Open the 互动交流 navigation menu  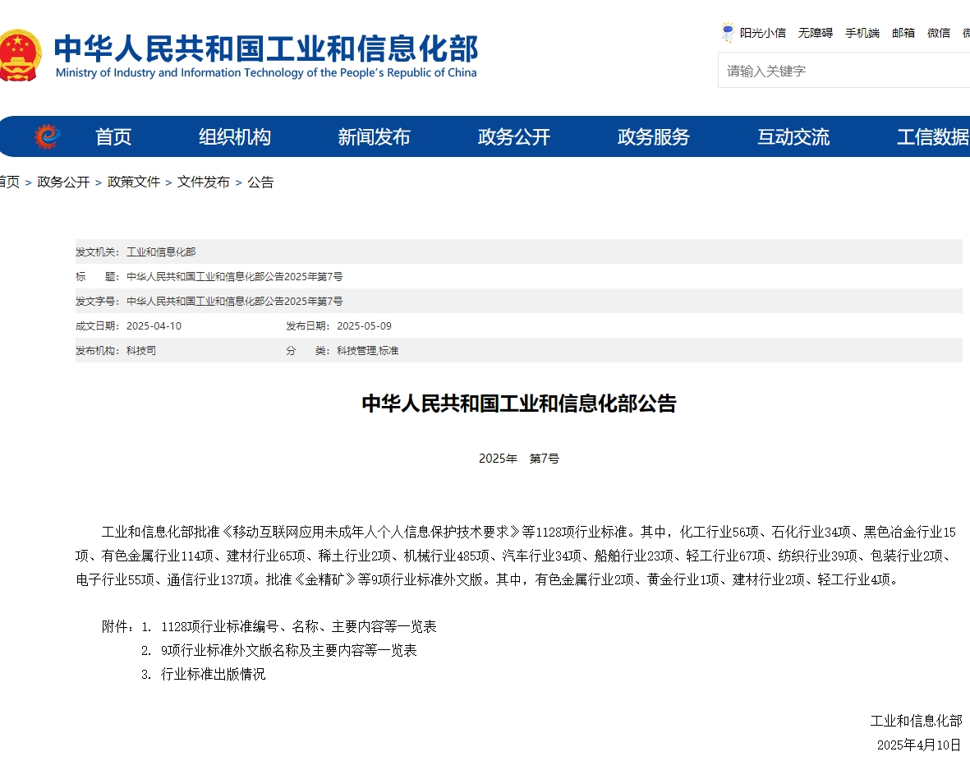point(793,136)
